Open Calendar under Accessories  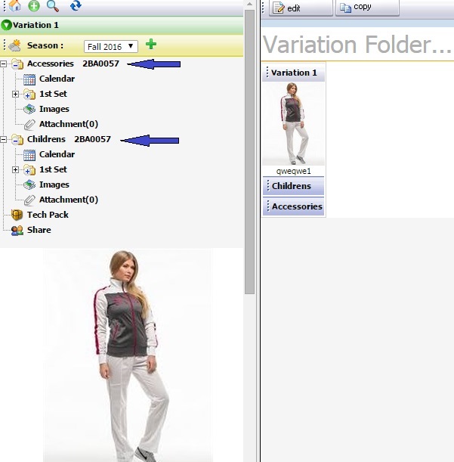(57, 79)
